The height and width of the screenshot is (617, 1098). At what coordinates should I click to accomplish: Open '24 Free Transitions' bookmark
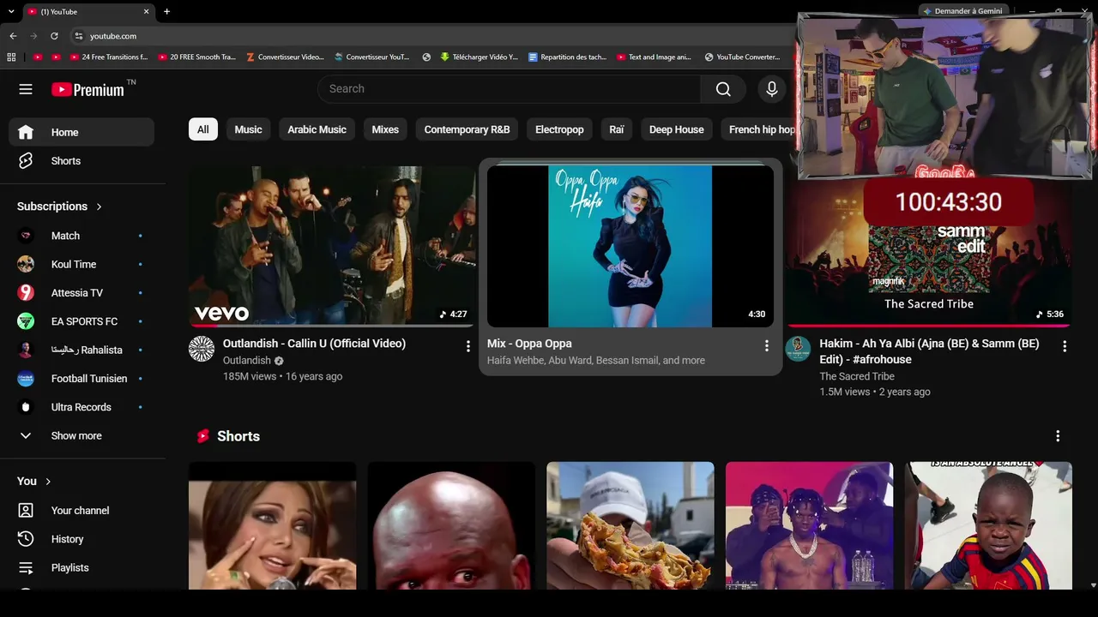107,57
